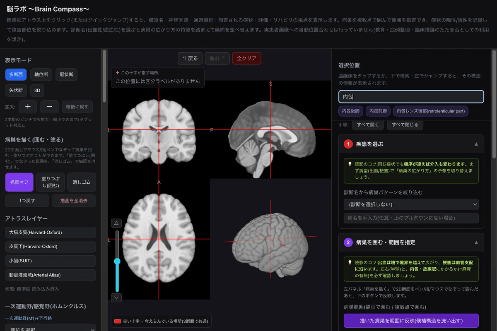
Task: Toggle the 小脳(SUIT) atlas layer
Action: pyautogui.click(x=51, y=261)
